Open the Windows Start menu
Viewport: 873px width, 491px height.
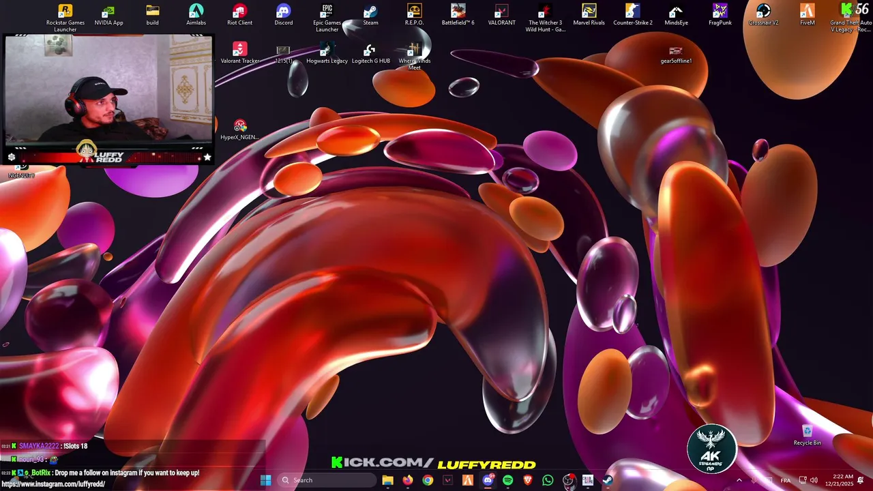(x=266, y=480)
